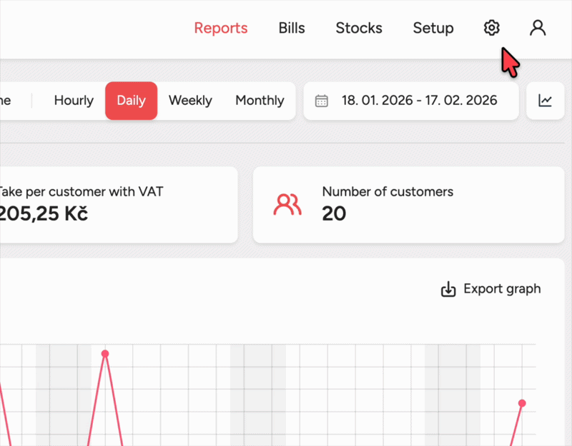Click the Number of customers card

click(x=405, y=205)
